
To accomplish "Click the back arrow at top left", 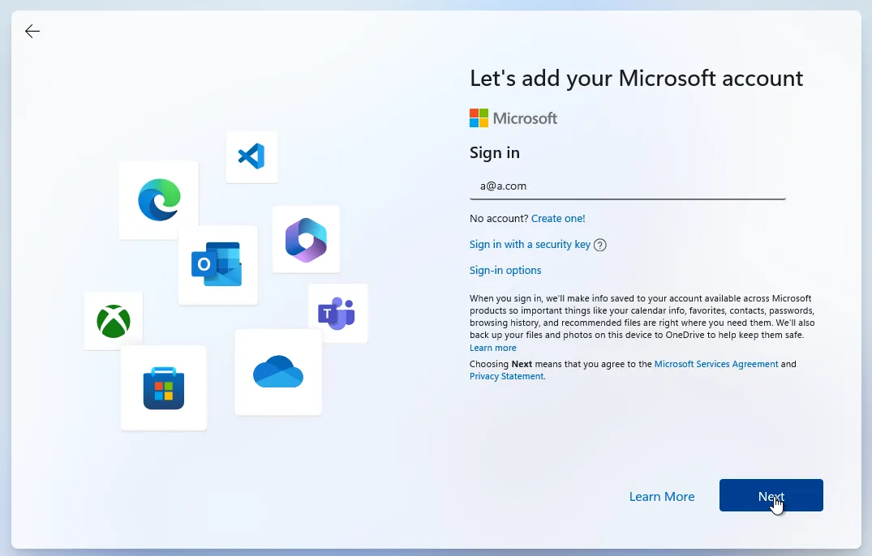I will pyautogui.click(x=32, y=31).
